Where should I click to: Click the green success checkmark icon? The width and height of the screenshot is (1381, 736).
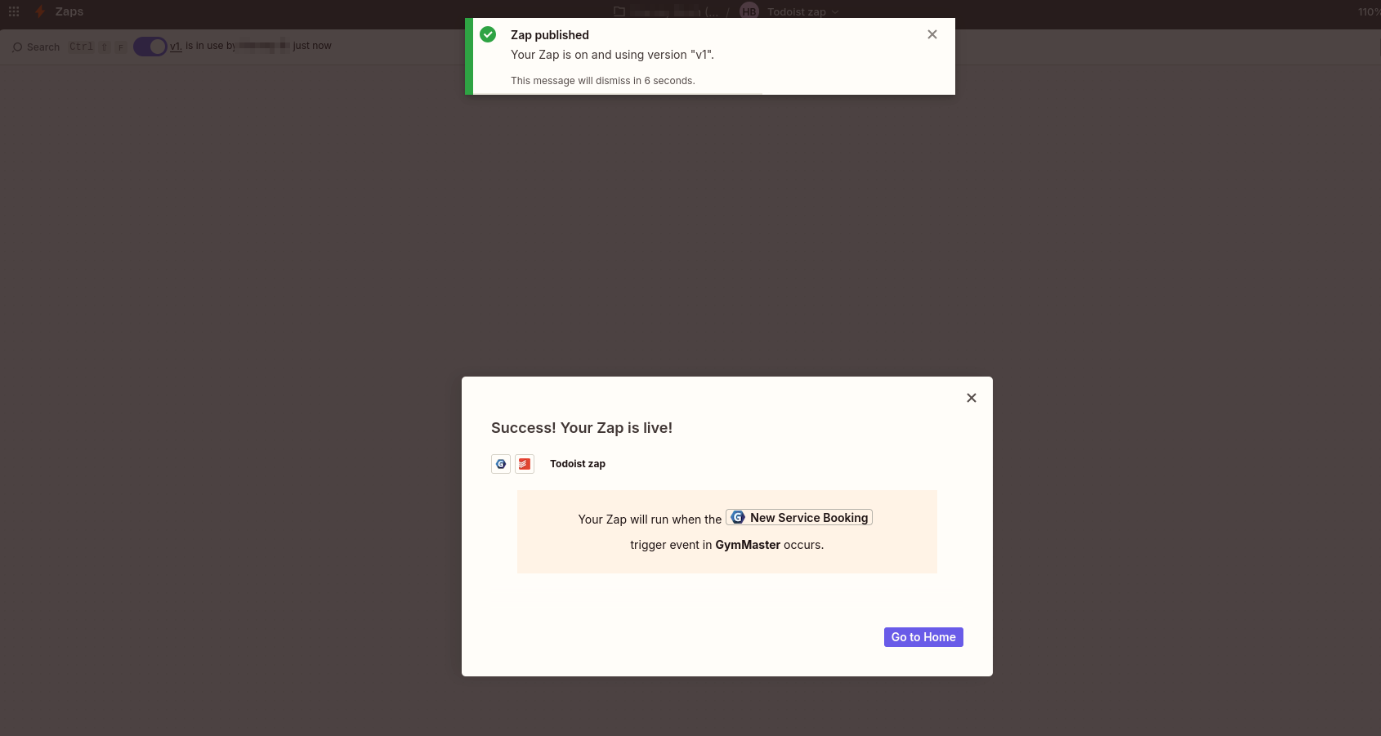(488, 34)
